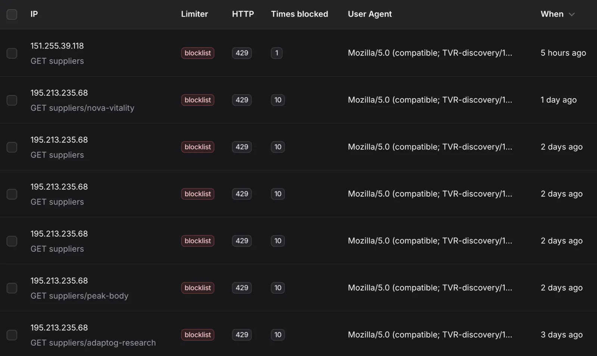
Task: Click the blocklist badge in the nova-vitality row
Action: point(198,100)
